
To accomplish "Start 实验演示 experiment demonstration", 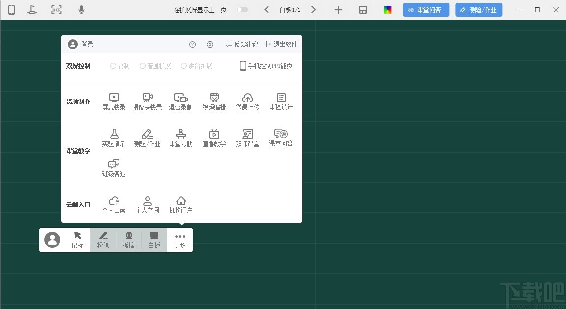I will pos(114,137).
